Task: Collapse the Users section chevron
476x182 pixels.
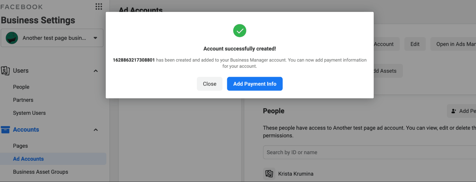Action: (x=96, y=71)
